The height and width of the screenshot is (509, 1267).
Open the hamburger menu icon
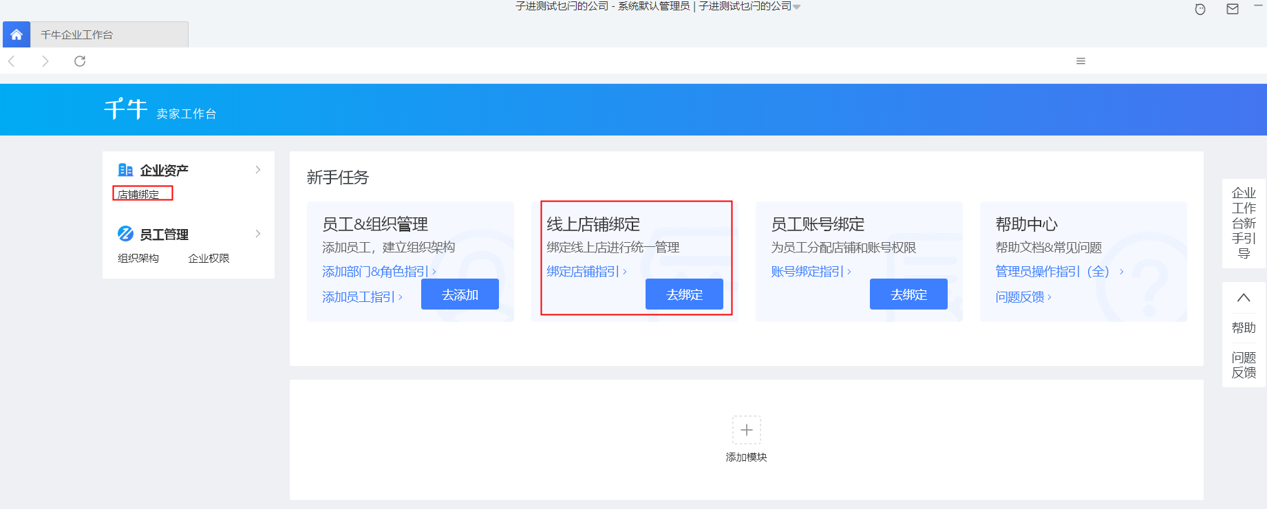(1080, 61)
